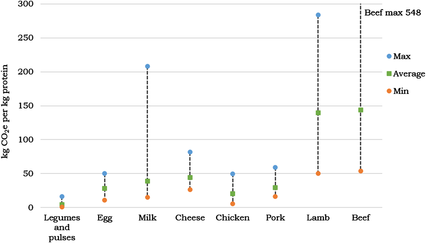426x243 pixels.
Task: Click the green square swatch in the legend
Action: pyautogui.click(x=389, y=74)
